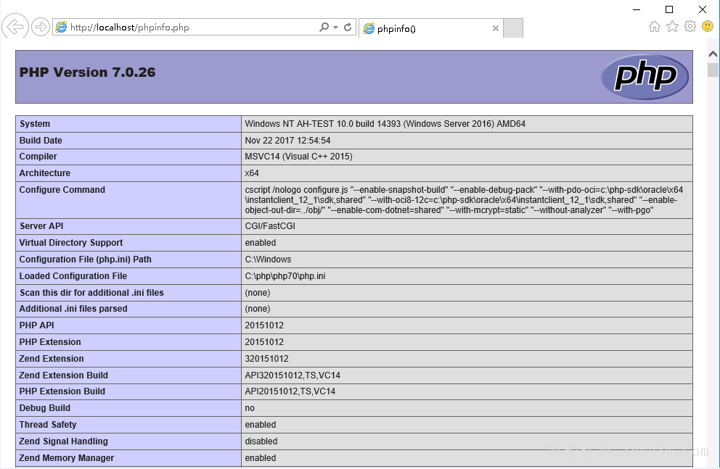Maximize the browser window
The image size is (720, 469).
coord(669,9)
